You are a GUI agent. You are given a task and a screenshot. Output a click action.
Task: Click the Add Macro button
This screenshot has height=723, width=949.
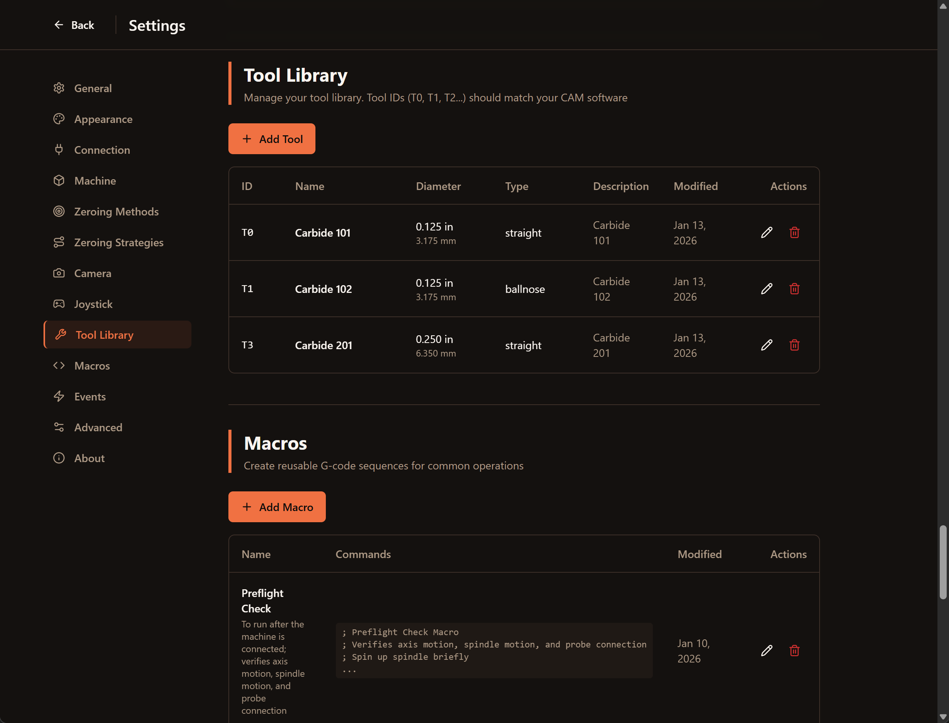click(x=277, y=506)
